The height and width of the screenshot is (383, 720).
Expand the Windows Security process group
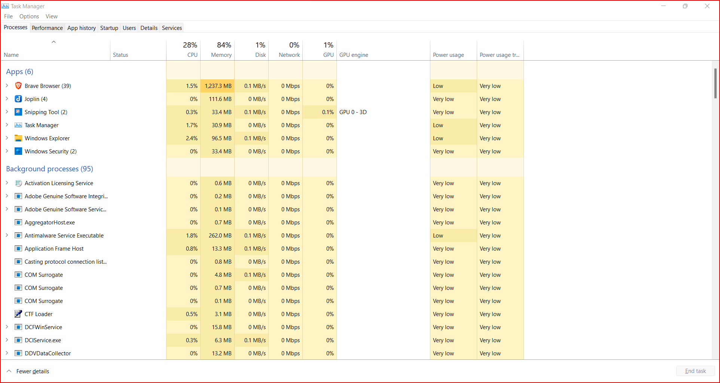coord(7,151)
